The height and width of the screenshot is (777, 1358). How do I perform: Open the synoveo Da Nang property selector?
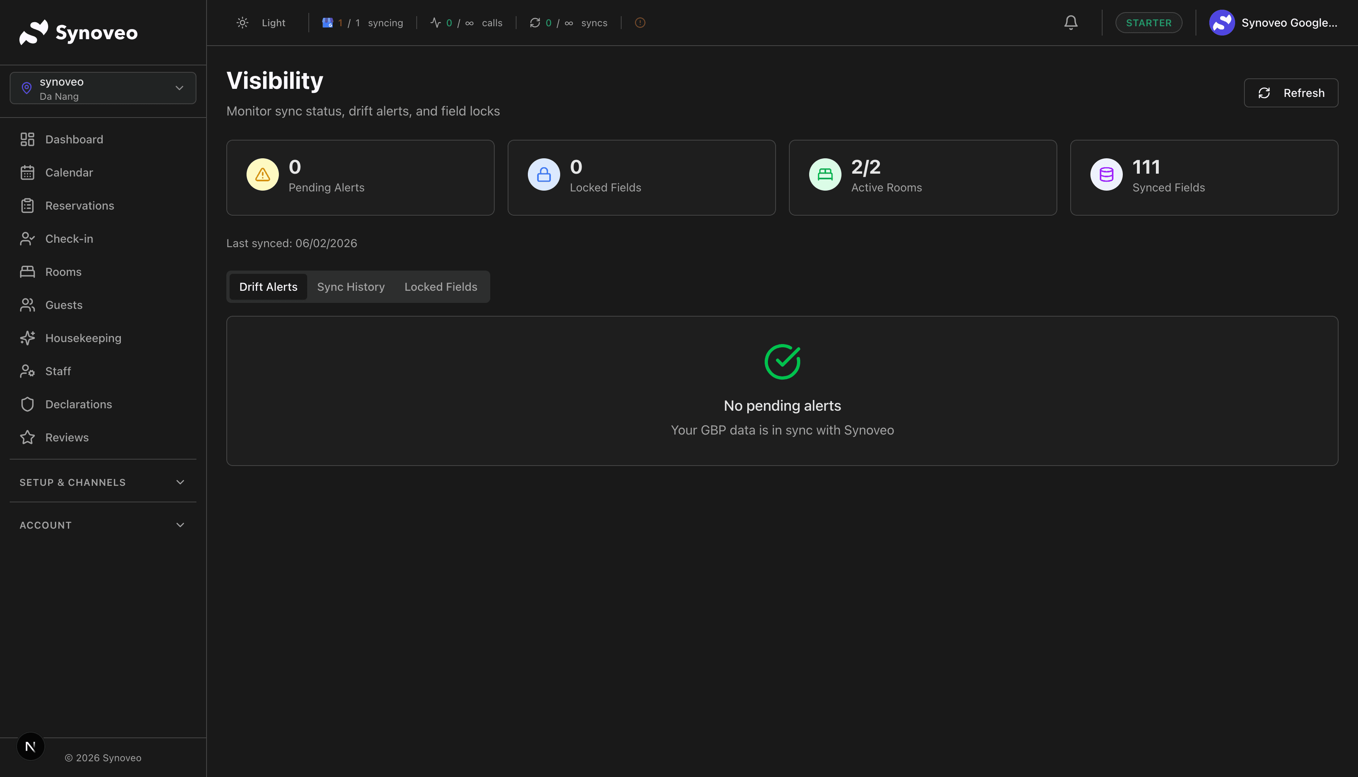click(x=103, y=88)
